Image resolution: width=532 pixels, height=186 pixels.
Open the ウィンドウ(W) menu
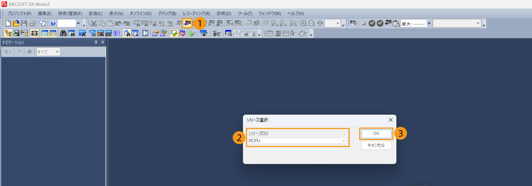[x=269, y=13]
